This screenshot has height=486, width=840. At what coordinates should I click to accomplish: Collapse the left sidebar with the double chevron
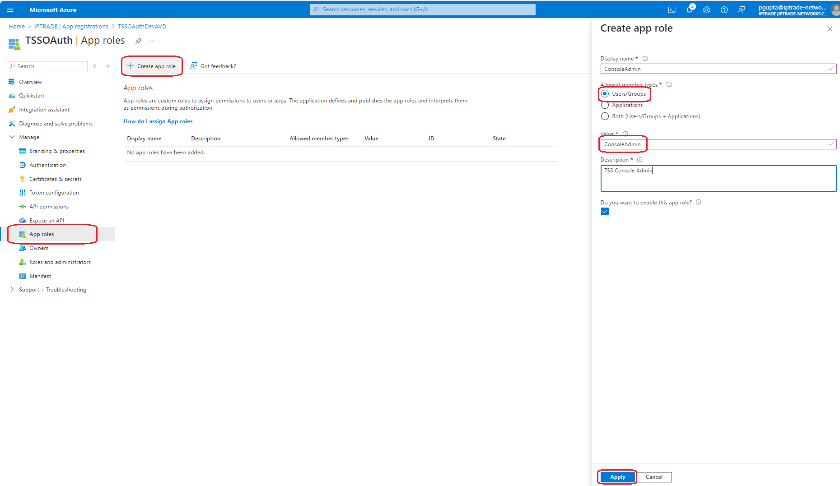(x=108, y=66)
